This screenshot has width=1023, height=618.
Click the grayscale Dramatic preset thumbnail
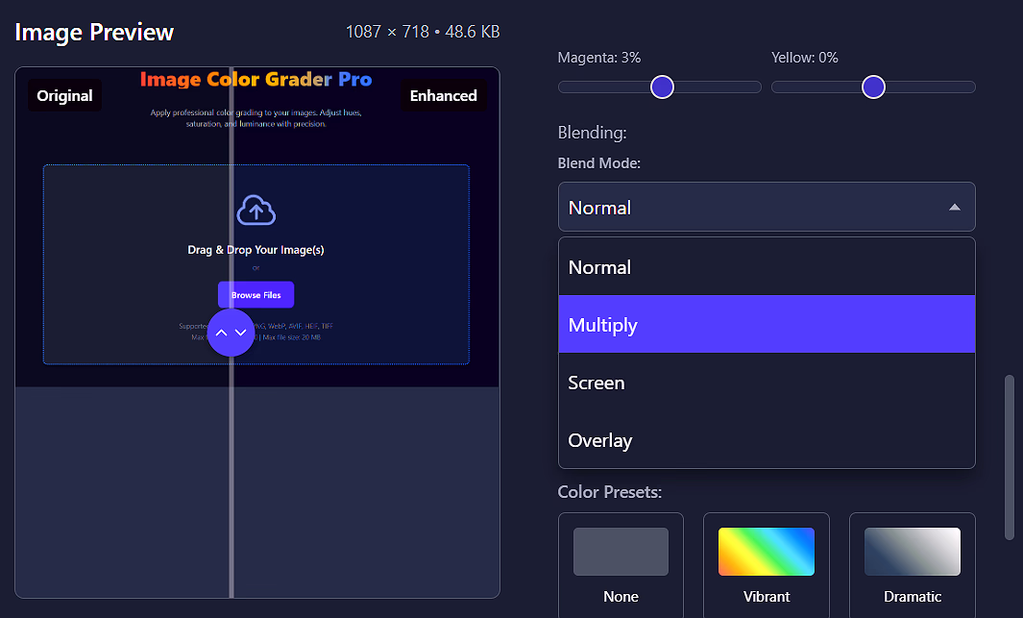tap(912, 552)
